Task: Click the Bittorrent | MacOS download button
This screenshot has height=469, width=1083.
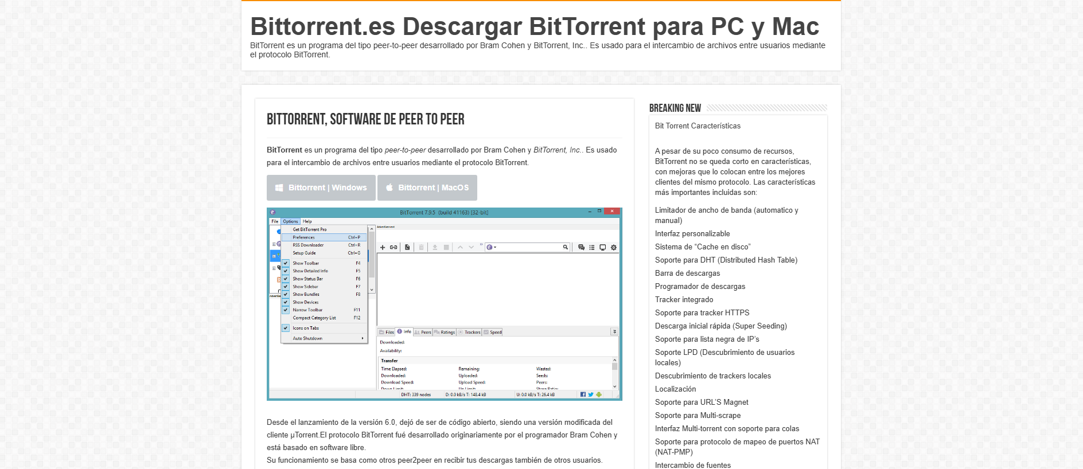Action: 427,187
